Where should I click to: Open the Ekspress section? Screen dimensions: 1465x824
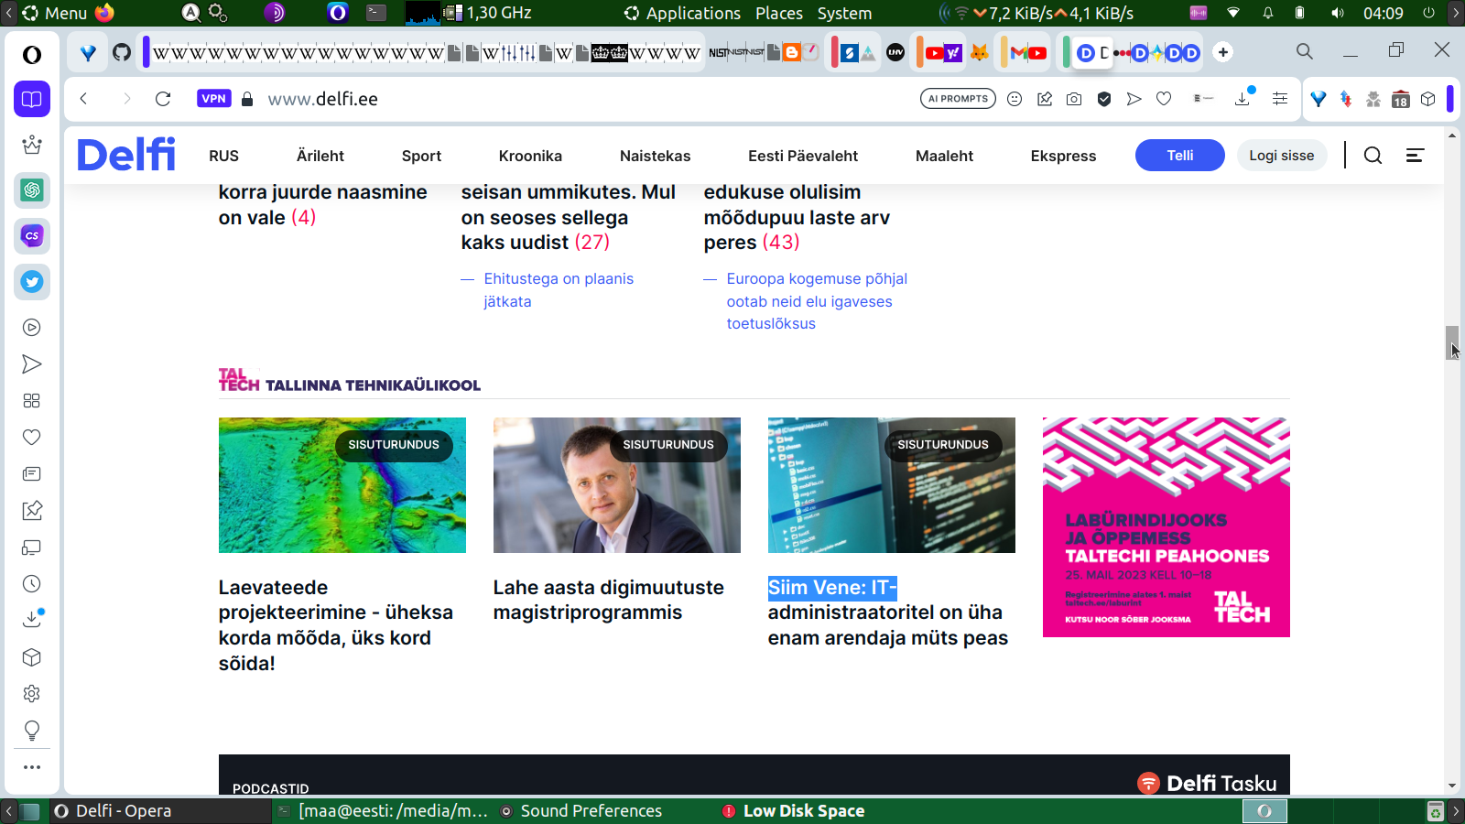(1063, 156)
